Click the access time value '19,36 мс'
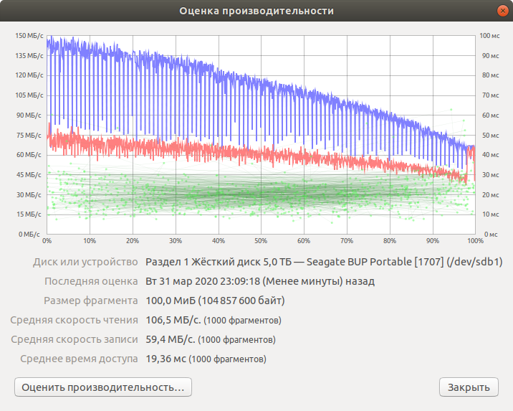Image resolution: width=513 pixels, height=411 pixels. point(166,359)
